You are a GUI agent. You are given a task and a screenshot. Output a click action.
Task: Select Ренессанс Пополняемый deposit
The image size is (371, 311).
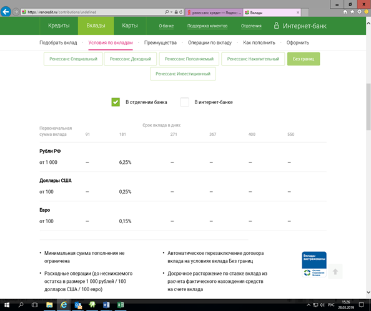coord(189,59)
